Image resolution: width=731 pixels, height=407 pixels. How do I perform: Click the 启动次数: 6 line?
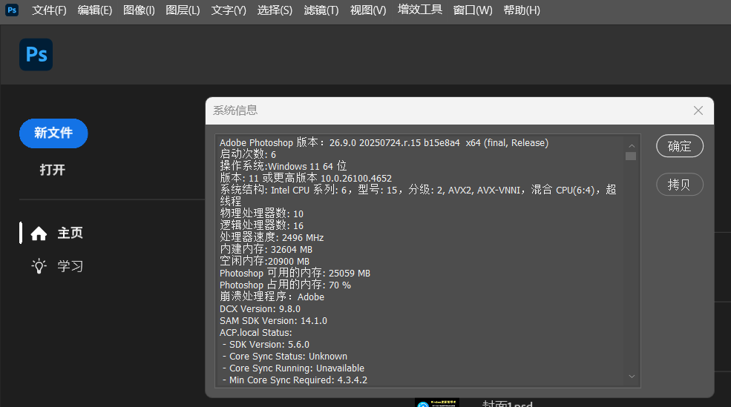click(248, 154)
